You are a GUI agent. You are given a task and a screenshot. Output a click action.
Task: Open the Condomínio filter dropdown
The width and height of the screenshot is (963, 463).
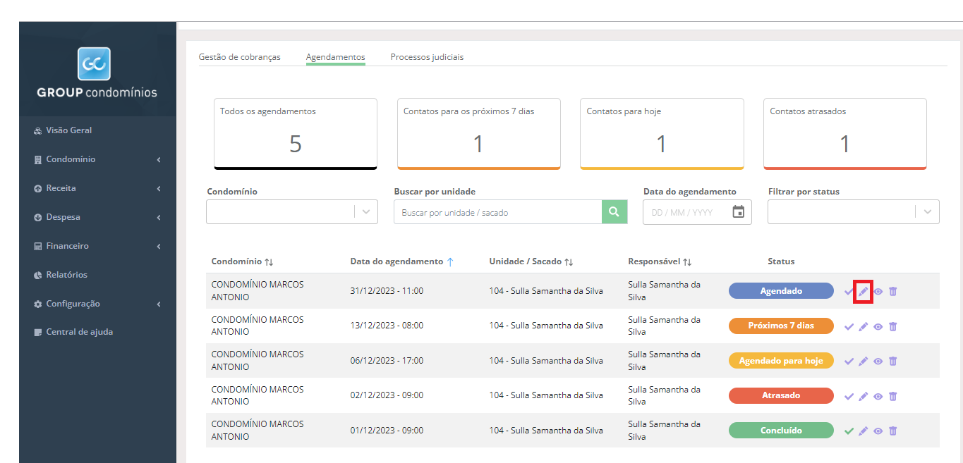click(292, 212)
